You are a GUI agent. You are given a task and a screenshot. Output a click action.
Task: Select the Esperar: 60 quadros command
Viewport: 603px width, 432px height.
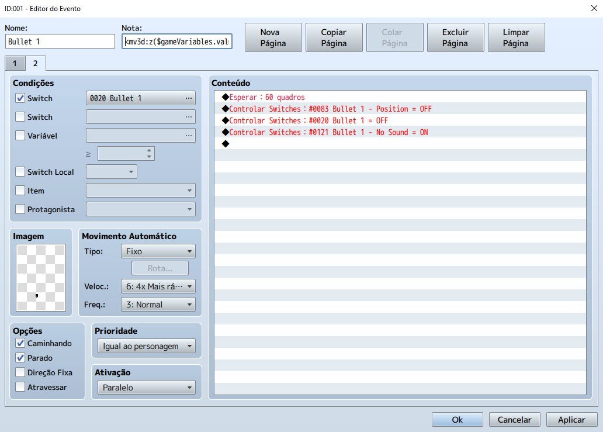tap(400, 97)
